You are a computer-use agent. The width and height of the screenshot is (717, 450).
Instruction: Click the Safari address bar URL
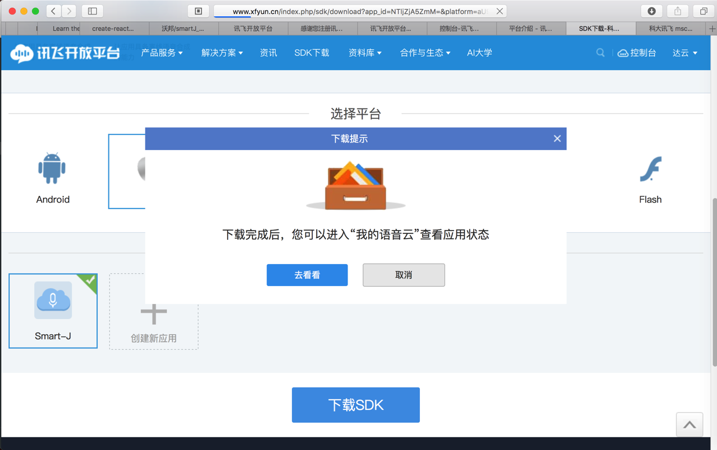click(359, 11)
